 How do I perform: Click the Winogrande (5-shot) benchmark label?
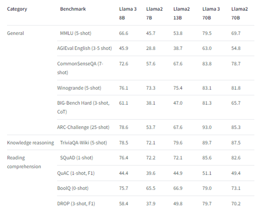79,88
